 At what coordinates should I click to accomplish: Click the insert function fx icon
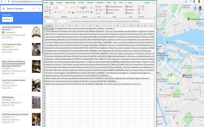pos(68,21)
